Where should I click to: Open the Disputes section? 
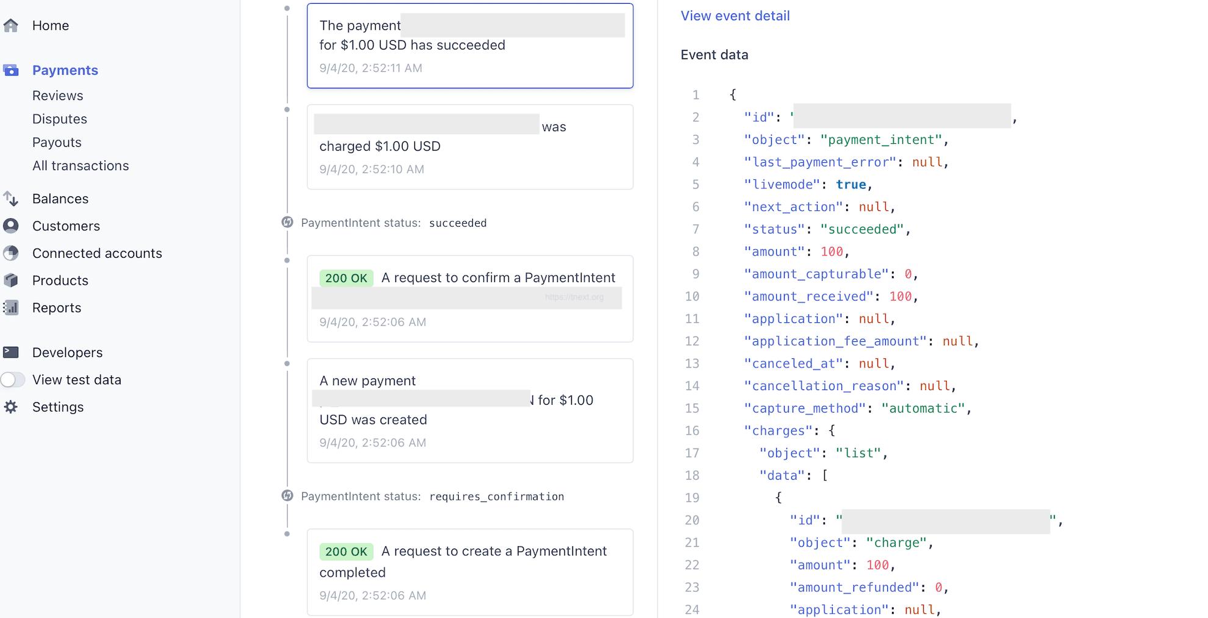(59, 119)
